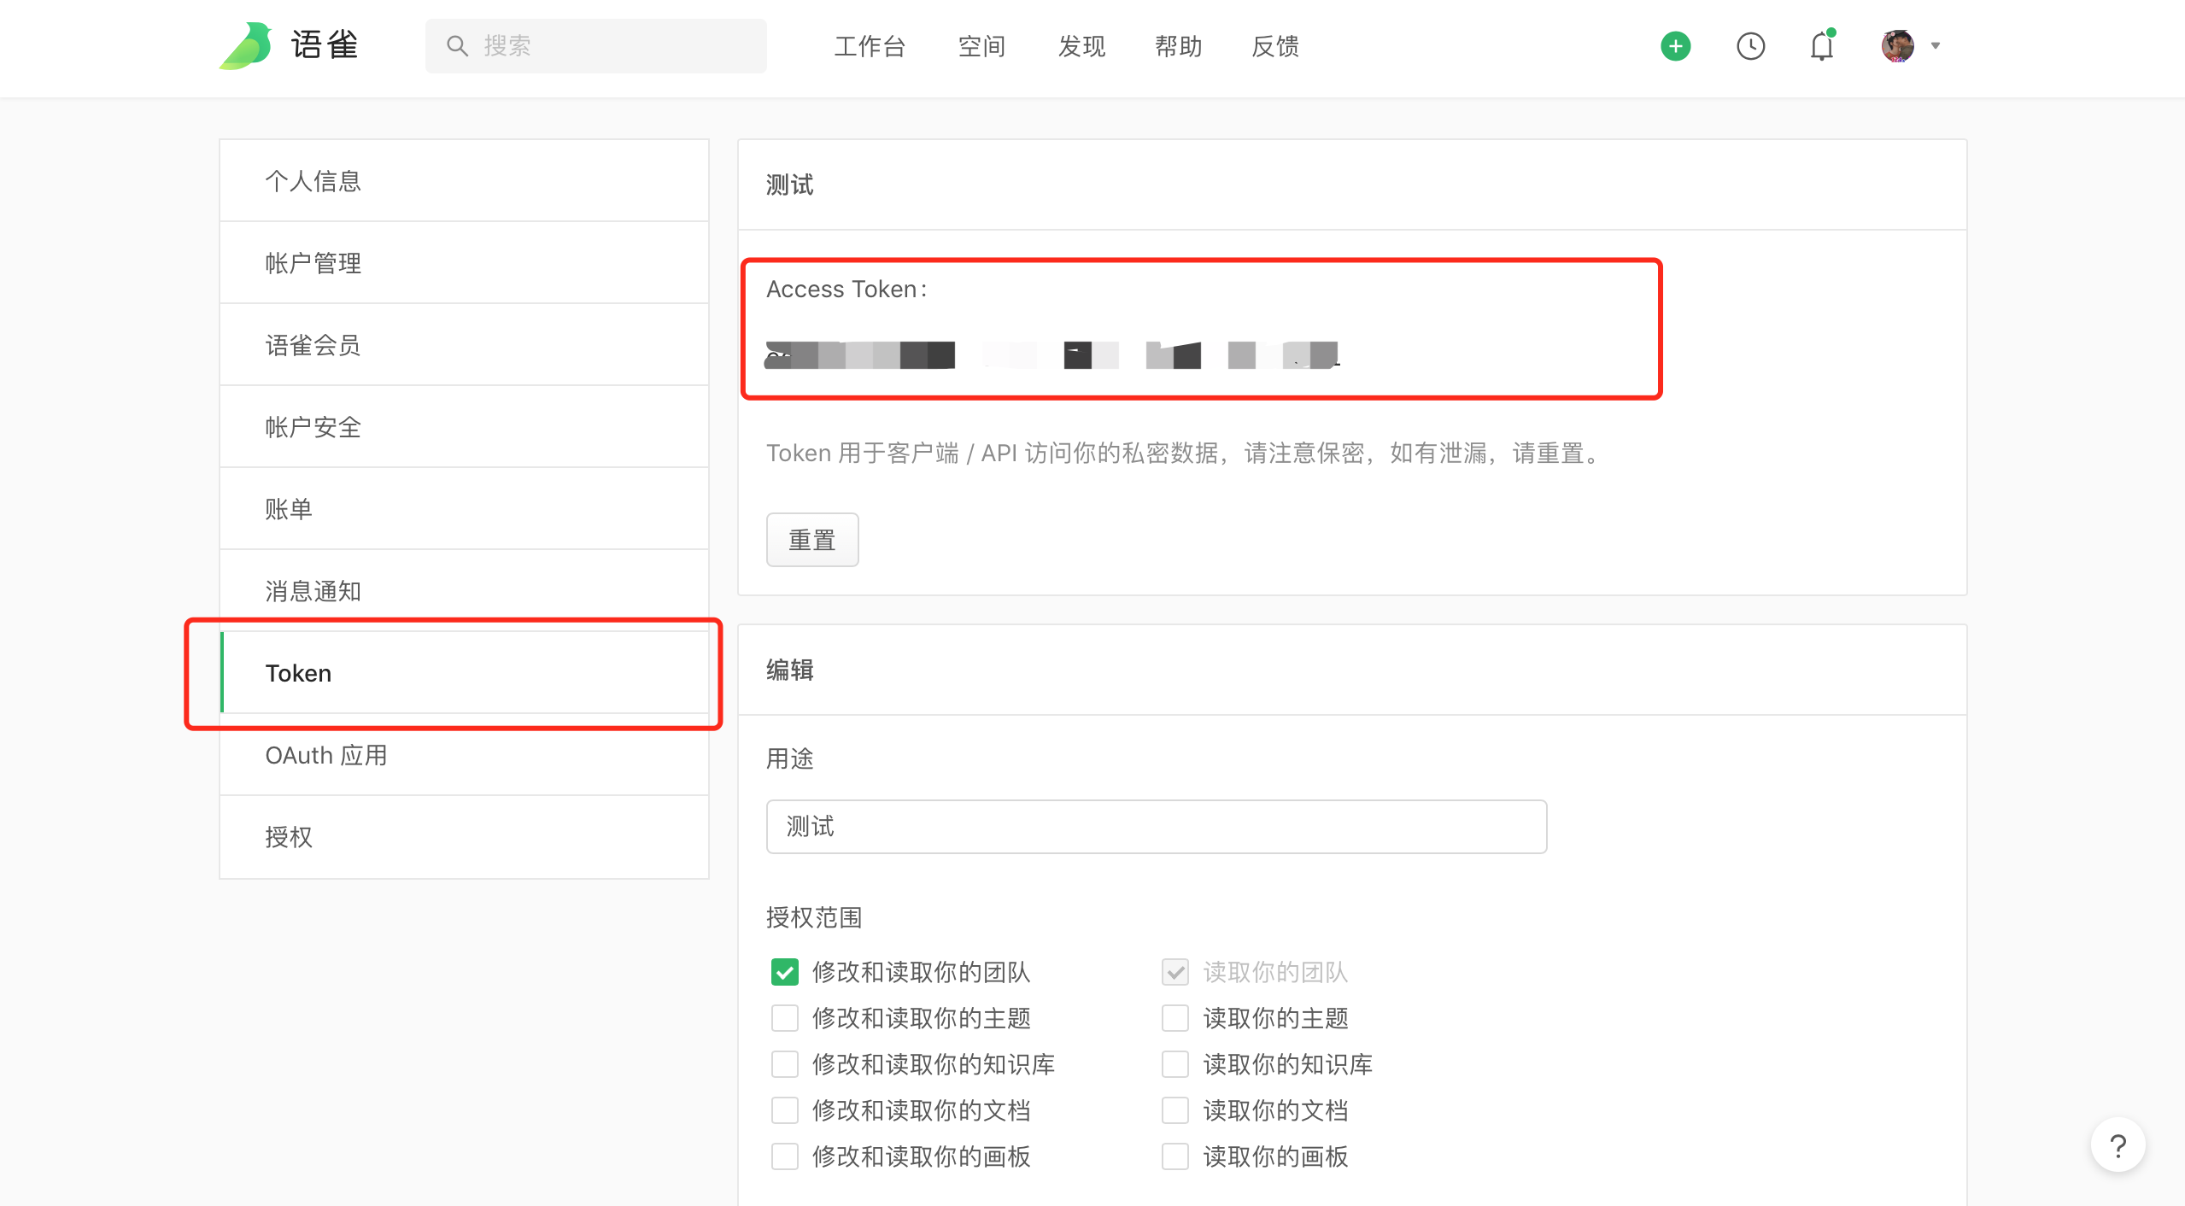
Task: Click the blurred access token value
Action: [1052, 354]
